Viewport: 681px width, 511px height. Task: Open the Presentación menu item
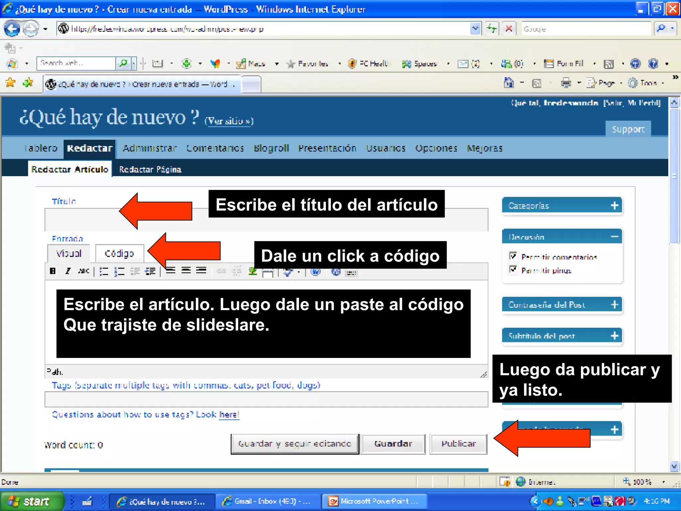tap(327, 148)
